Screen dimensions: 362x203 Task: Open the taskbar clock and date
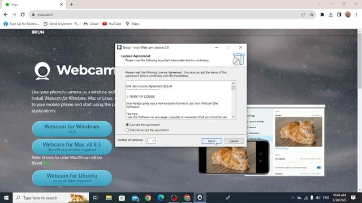(x=339, y=198)
